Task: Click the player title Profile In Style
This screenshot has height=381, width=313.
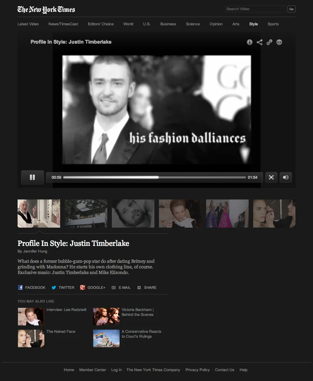Action: point(71,42)
